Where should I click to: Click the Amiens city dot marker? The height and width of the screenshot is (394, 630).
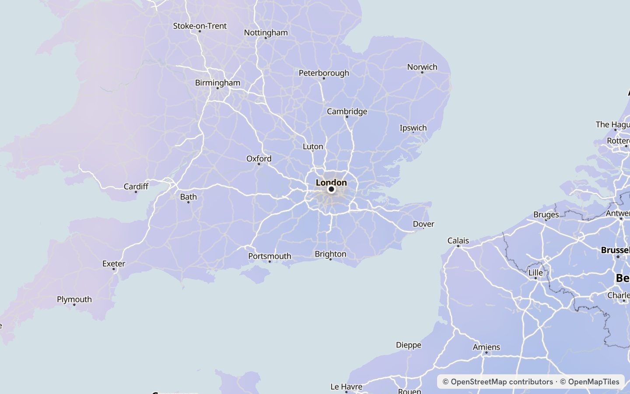click(486, 352)
